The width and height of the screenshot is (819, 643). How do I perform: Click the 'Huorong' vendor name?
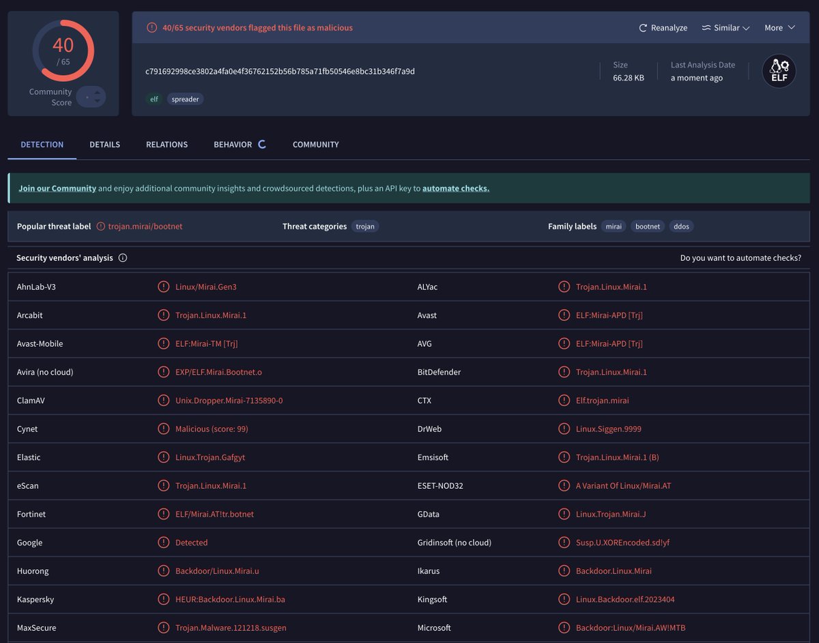[x=33, y=571]
